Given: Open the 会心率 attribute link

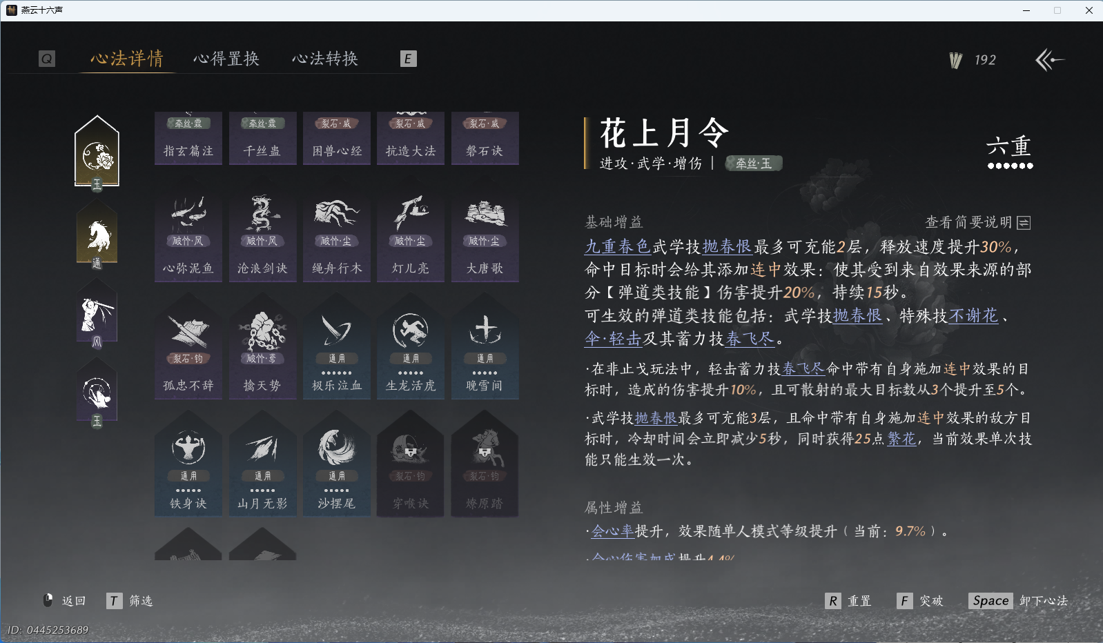Looking at the screenshot, I should click(x=613, y=531).
